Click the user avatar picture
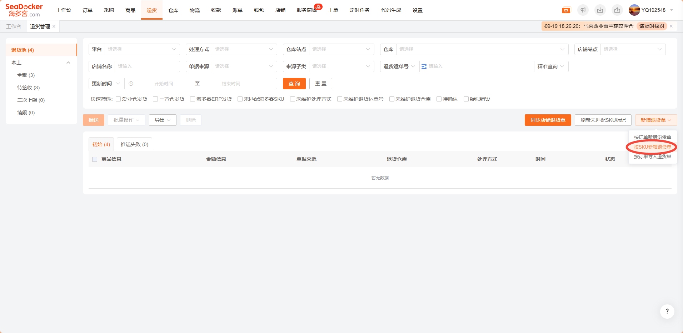This screenshot has width=683, height=333. (634, 10)
